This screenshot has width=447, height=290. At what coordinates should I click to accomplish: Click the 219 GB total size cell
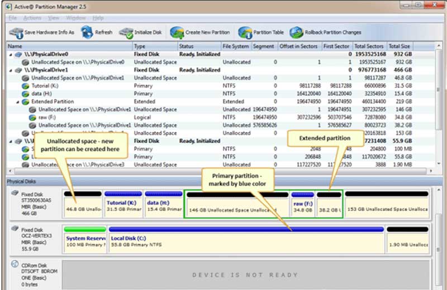tap(403, 101)
